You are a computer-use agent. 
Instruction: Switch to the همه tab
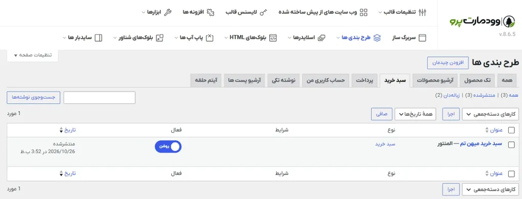[x=507, y=81]
